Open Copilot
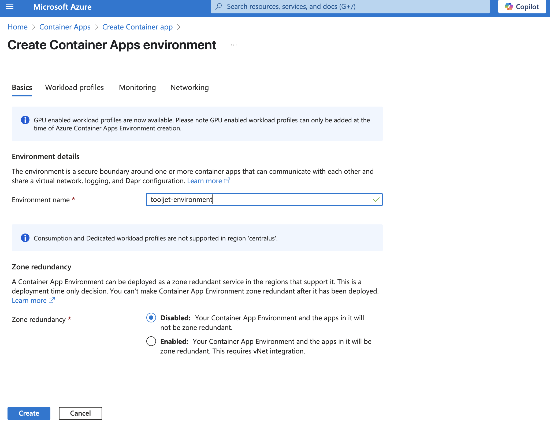 (x=521, y=6)
